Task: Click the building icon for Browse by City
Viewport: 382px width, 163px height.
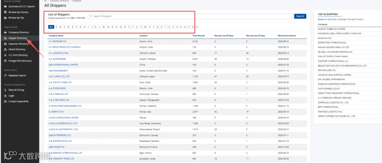Action: tap(6, 18)
